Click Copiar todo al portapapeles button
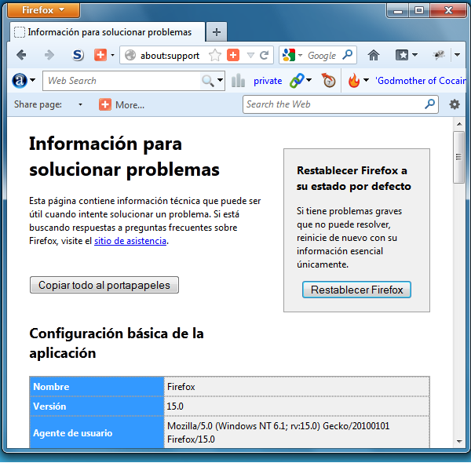The height and width of the screenshot is (463, 471). coord(104,285)
